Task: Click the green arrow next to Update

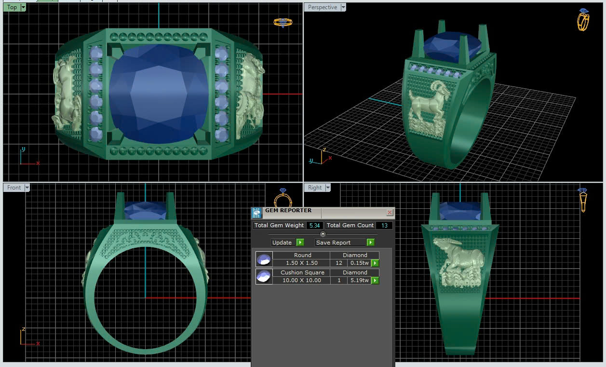Action: click(x=300, y=243)
